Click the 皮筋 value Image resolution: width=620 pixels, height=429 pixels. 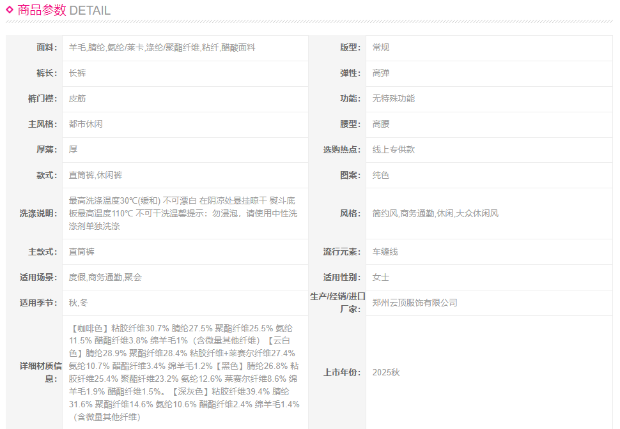(x=77, y=99)
